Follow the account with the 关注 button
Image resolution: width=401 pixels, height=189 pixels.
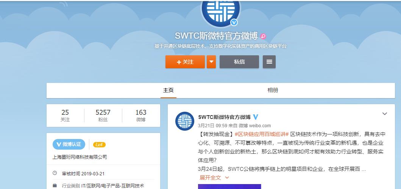point(185,62)
